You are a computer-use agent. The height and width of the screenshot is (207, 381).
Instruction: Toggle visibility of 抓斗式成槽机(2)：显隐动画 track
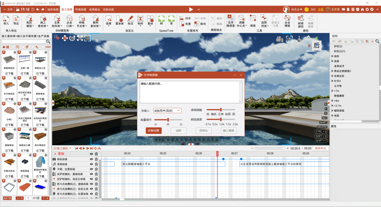click(x=91, y=184)
